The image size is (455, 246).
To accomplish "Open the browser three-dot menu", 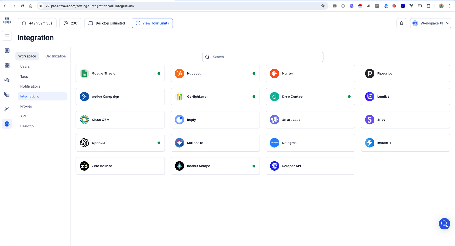I will point(450,6).
